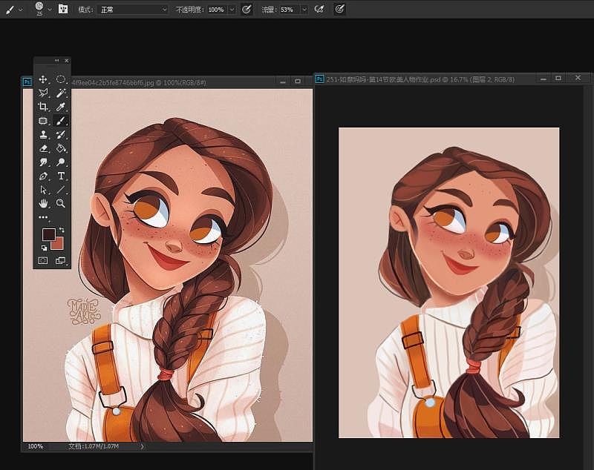Toggle pressure for opacity

pos(247,9)
